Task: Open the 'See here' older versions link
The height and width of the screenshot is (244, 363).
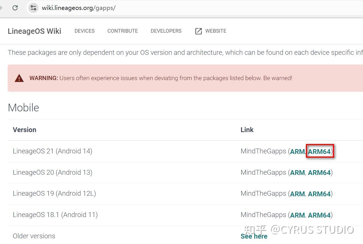Action: pos(254,236)
